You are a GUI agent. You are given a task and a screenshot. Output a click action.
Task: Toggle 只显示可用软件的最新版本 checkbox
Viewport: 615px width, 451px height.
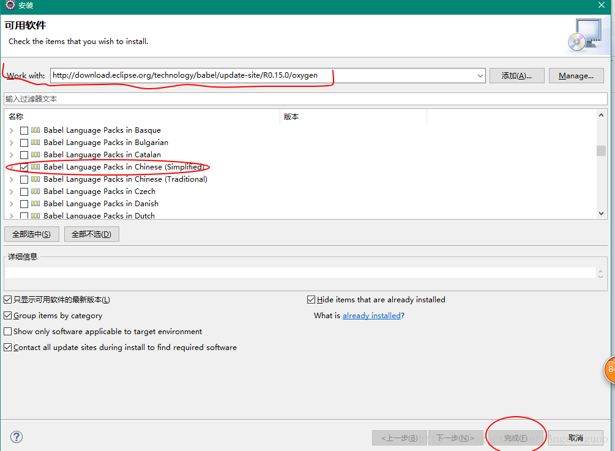tap(7, 300)
